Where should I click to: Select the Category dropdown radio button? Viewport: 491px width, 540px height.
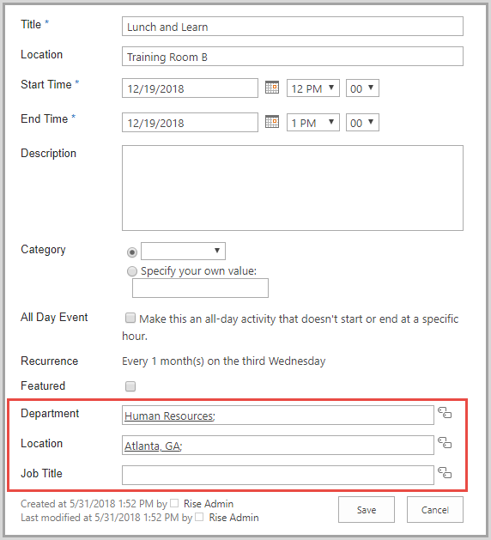132,252
